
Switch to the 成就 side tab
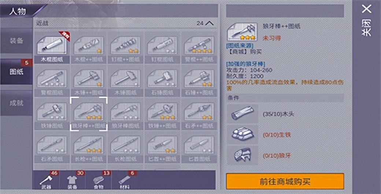[x=16, y=103]
